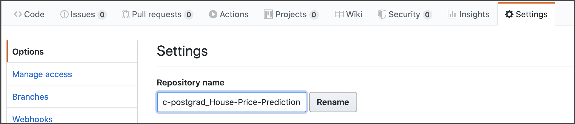
Task: Click the Actions play icon
Action: [x=213, y=14]
